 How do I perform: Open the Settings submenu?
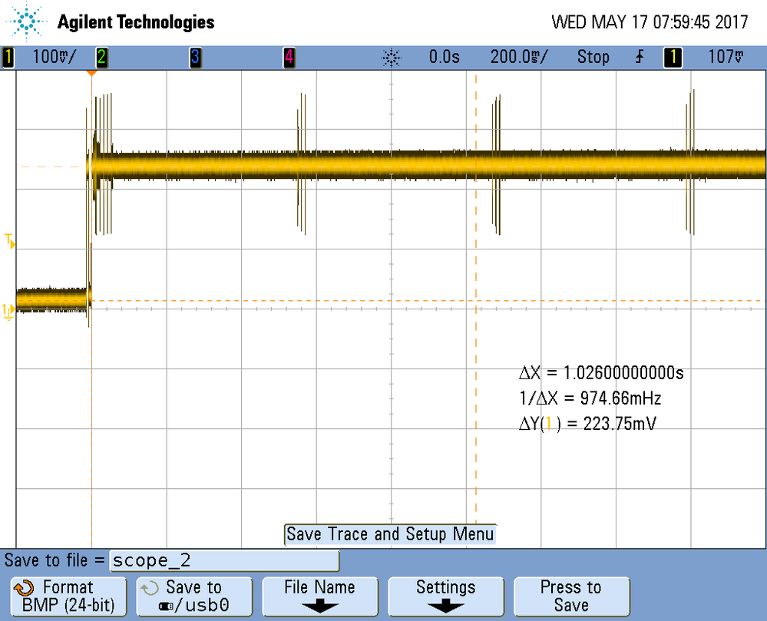click(x=445, y=596)
